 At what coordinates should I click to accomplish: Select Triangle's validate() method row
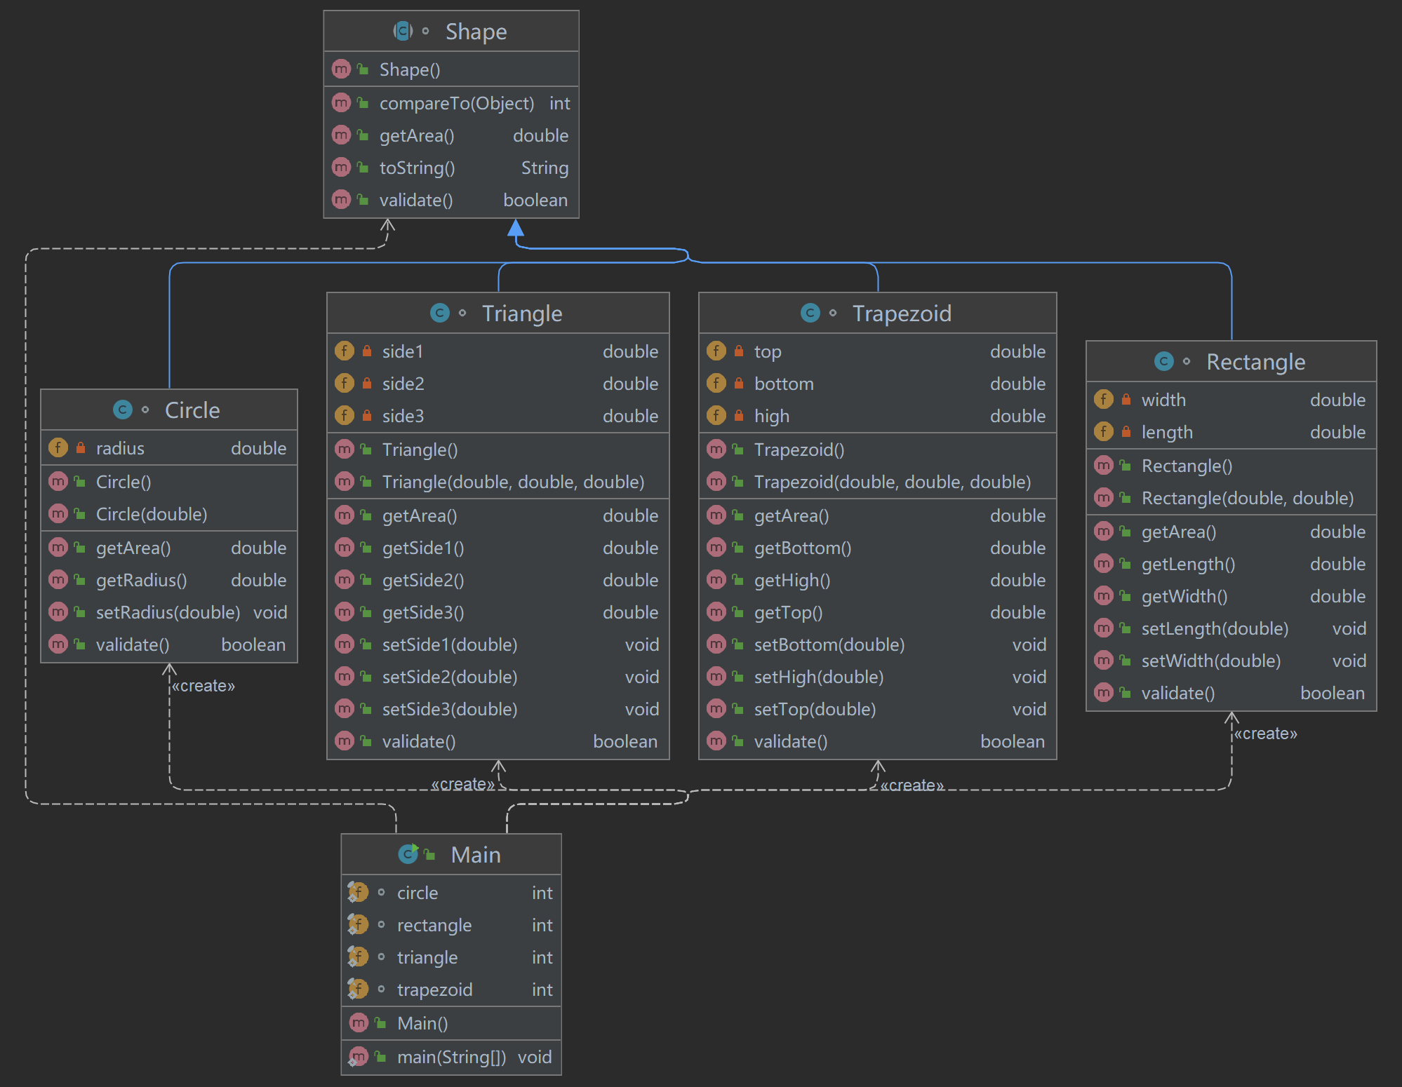[x=419, y=741]
